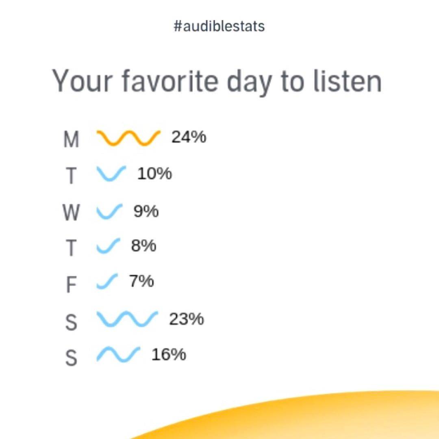
Task: Click the blue wave icon beside 10%
Action: click(111, 174)
